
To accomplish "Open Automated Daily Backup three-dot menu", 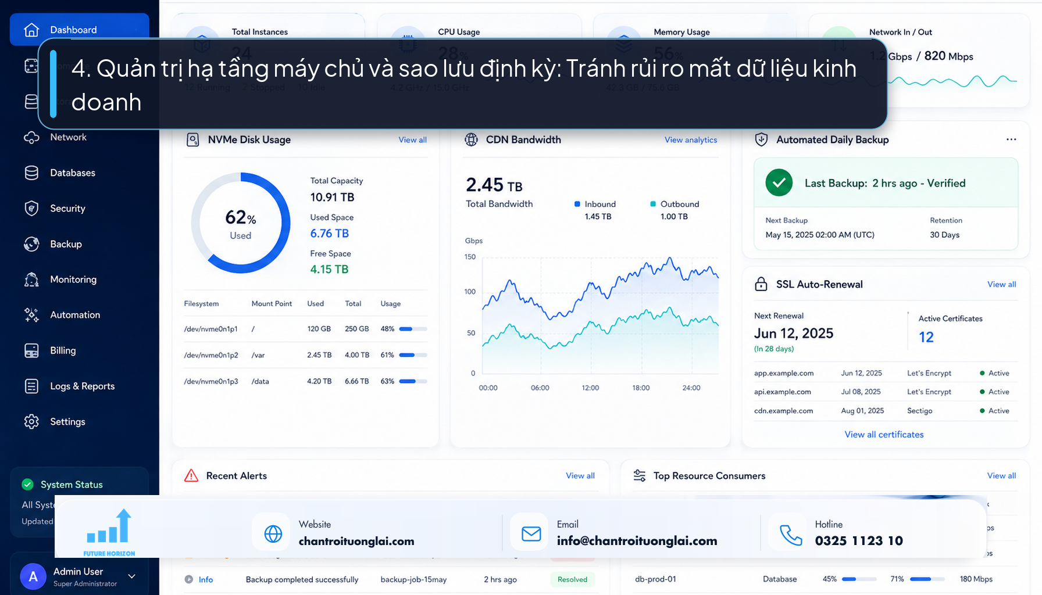I will 1011,140.
